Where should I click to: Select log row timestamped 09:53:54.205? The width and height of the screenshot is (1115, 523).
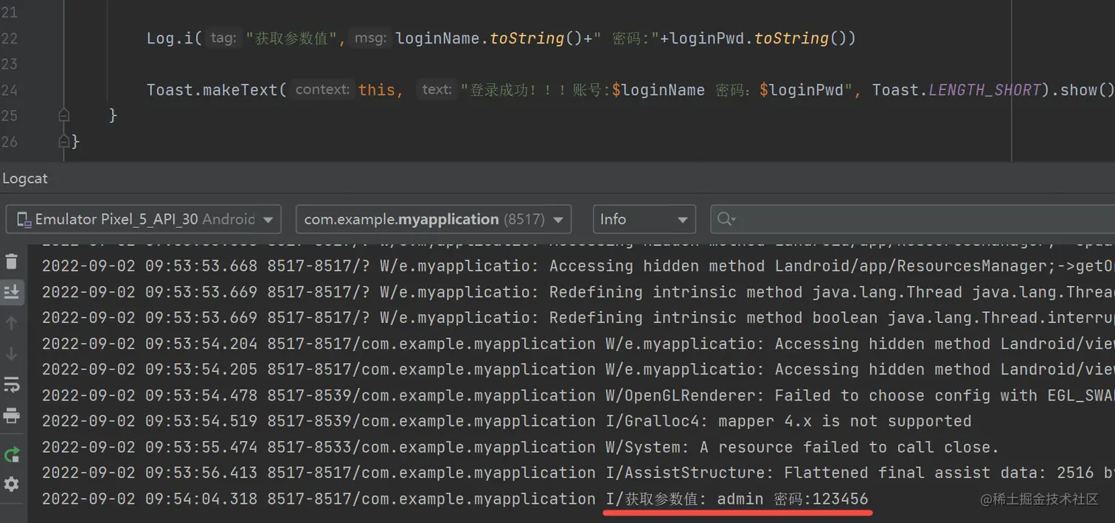pos(578,370)
